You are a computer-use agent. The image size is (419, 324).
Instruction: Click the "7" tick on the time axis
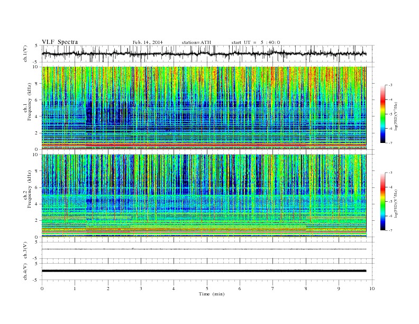point(273,289)
